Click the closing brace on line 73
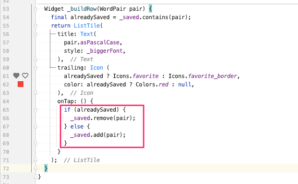This screenshot has width=298, height=184. coord(39,177)
